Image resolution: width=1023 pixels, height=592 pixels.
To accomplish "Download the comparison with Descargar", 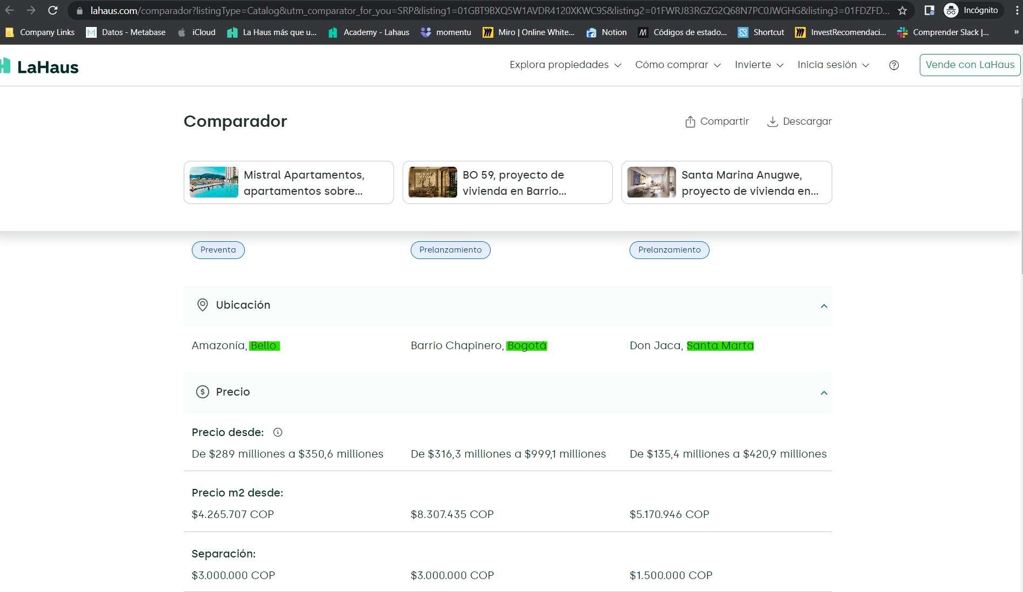I will [799, 121].
